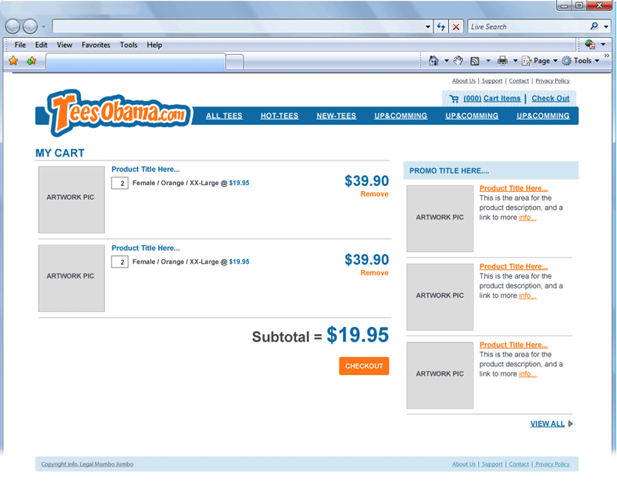Viewport: 617px width, 489px height.
Task: Click the RSS feeds icon
Action: pyautogui.click(x=475, y=61)
